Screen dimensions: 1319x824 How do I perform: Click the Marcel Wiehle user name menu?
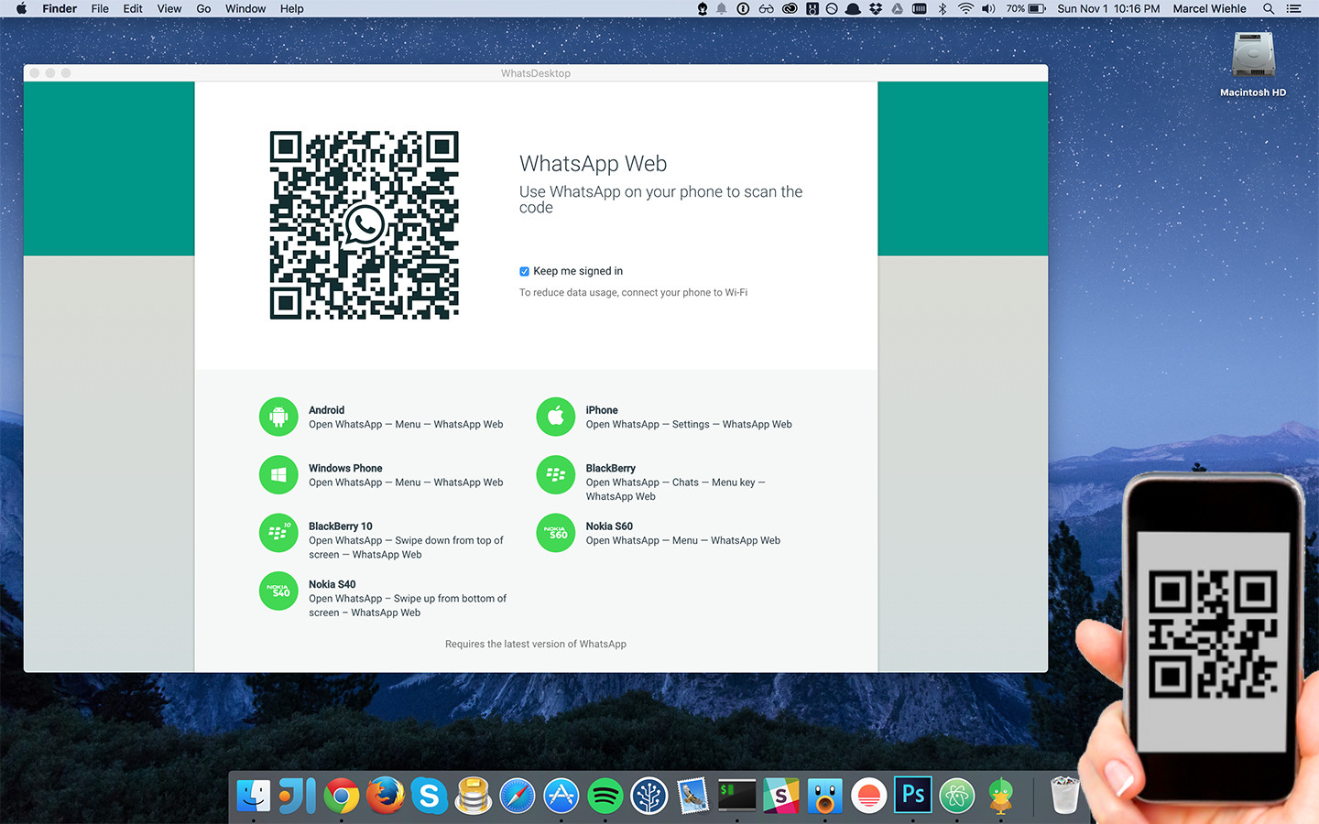1209,8
